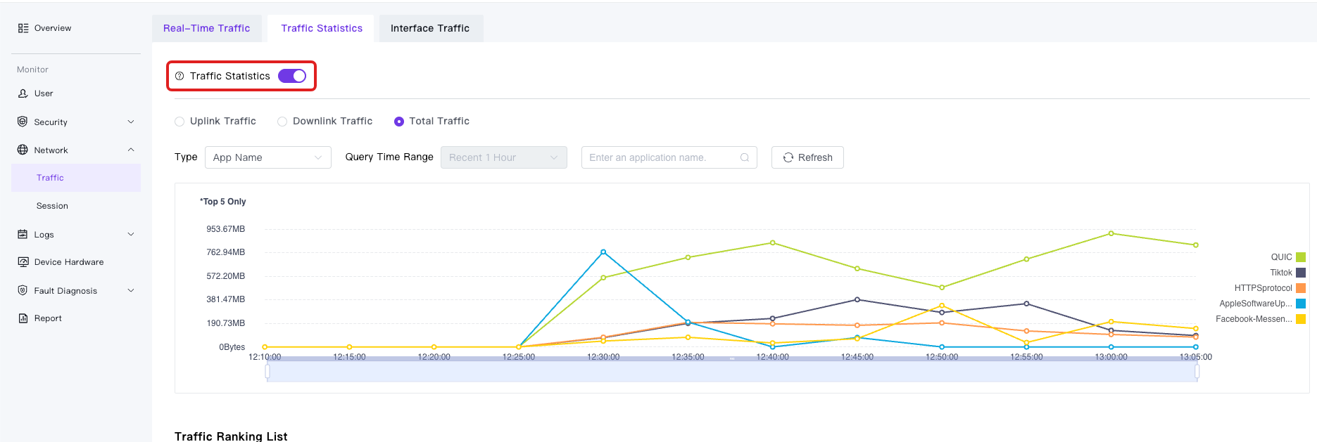Turn off the Traffic Statistics switch
1317x442 pixels.
(x=292, y=76)
